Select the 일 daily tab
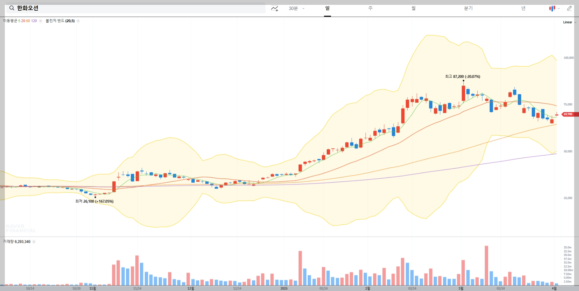Viewport: 579px width, 291px height. pyautogui.click(x=327, y=8)
